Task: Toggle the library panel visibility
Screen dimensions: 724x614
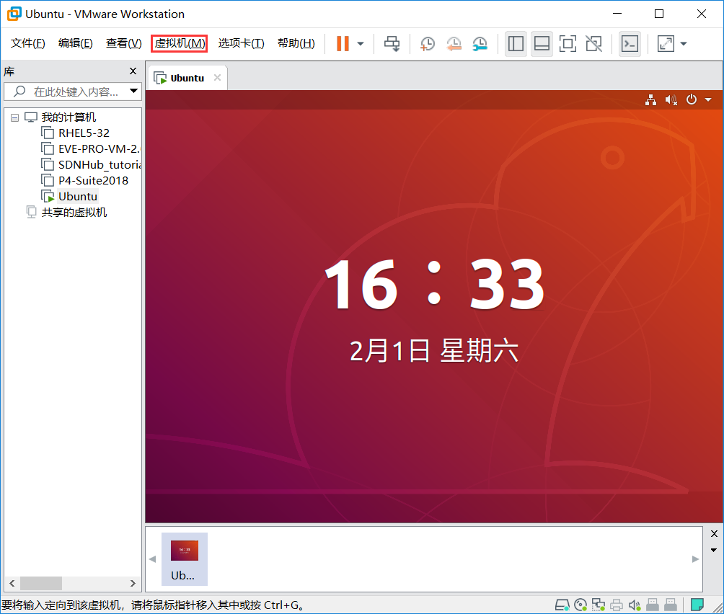Action: [x=516, y=43]
